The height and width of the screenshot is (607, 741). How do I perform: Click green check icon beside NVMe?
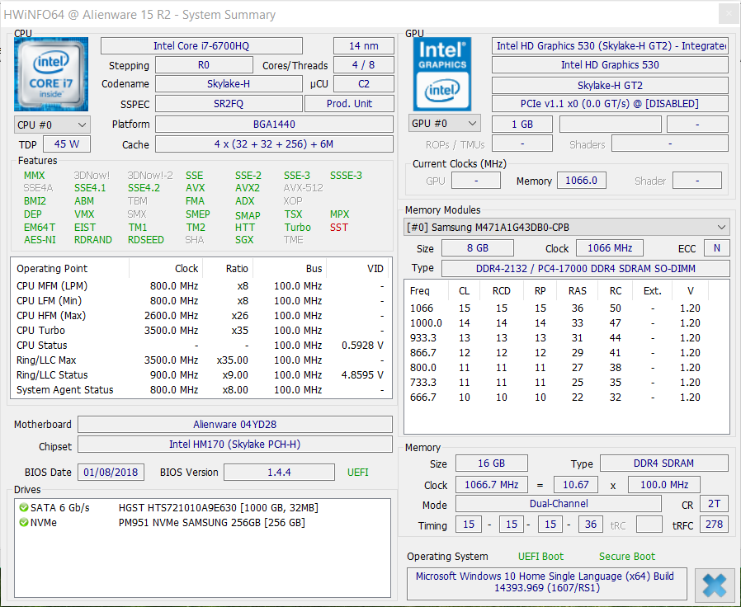[23, 522]
